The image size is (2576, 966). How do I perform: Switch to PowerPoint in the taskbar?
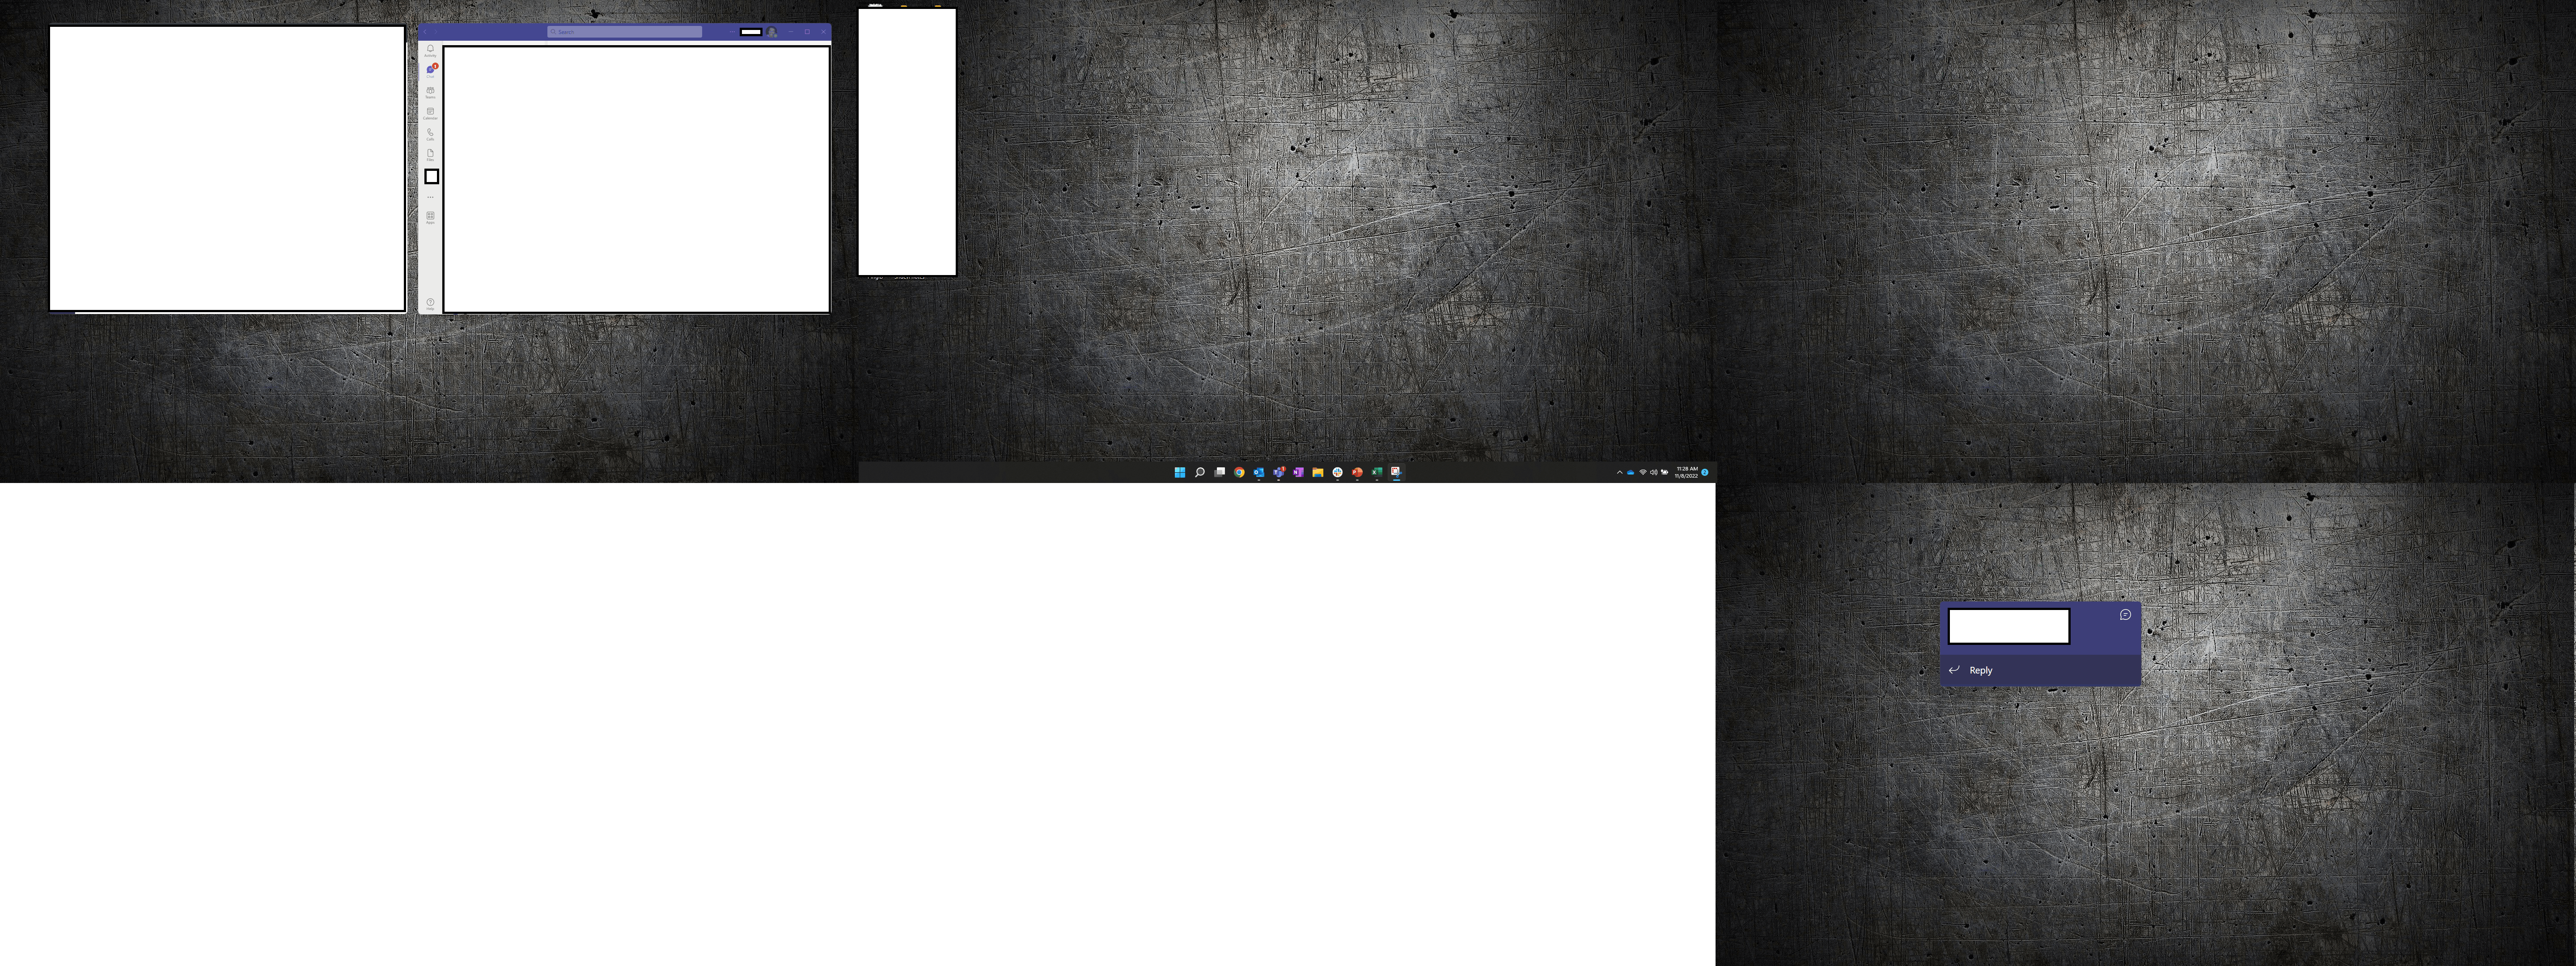(1357, 472)
